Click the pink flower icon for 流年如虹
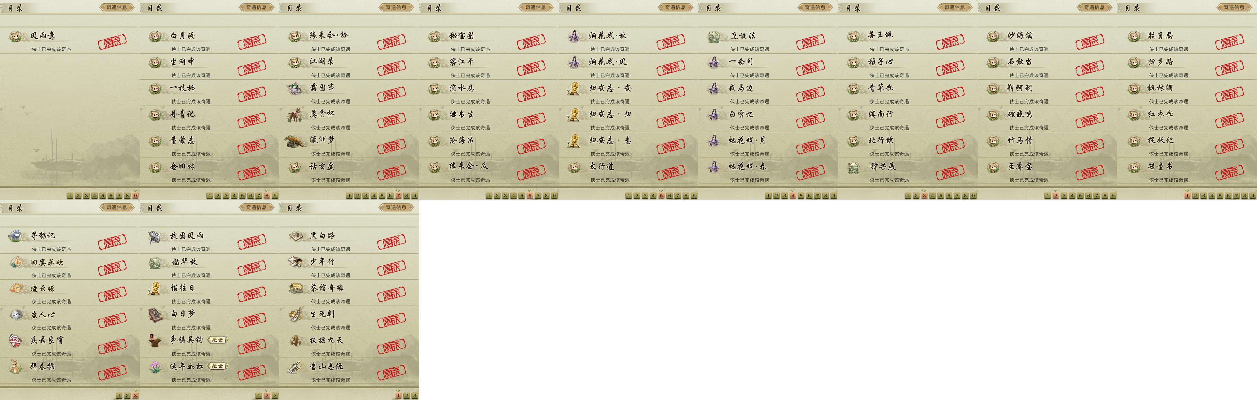1257x400 pixels. click(x=155, y=367)
